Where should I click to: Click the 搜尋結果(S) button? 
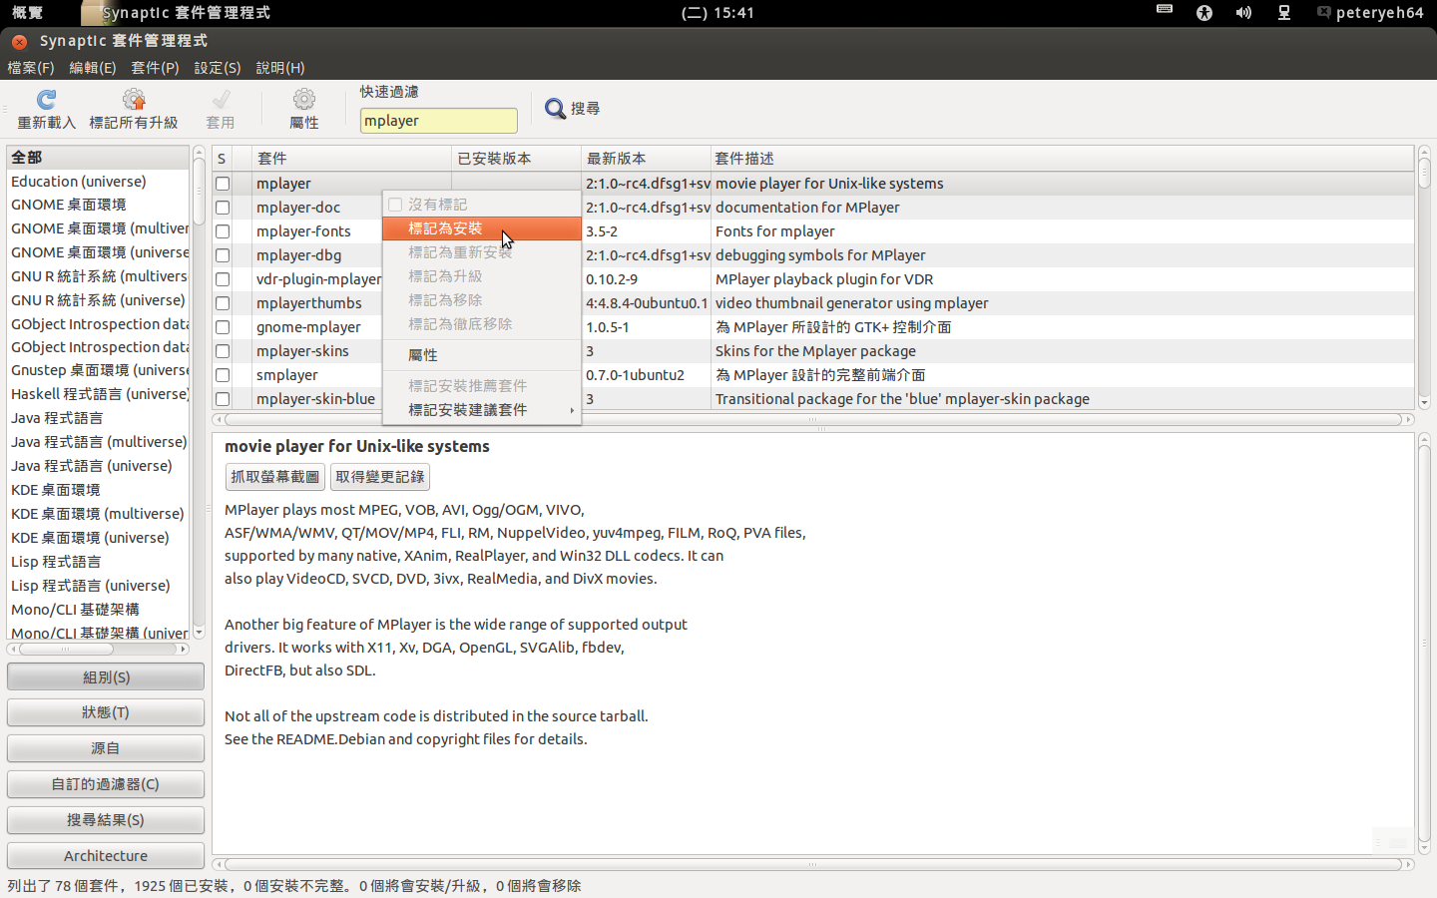pos(106,820)
